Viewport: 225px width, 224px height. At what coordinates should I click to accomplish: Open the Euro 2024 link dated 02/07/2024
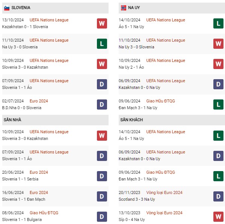coord(39,101)
